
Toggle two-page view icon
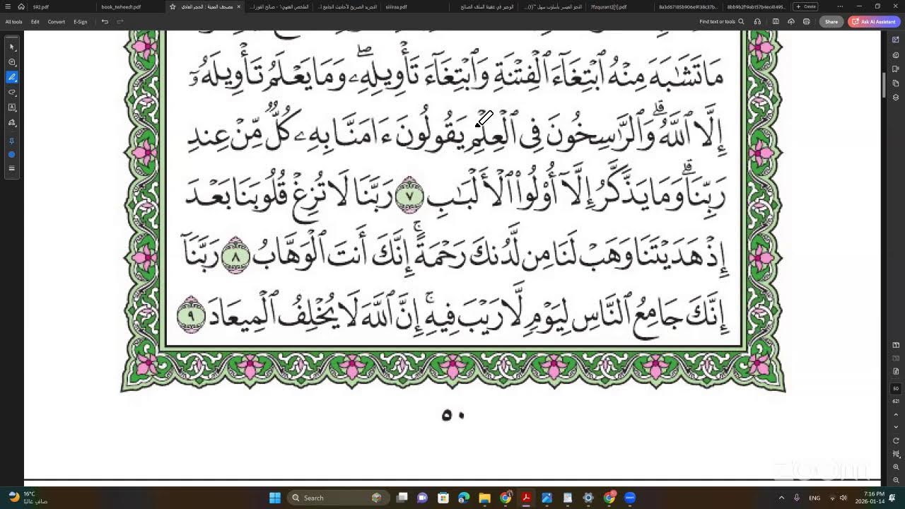896,345
